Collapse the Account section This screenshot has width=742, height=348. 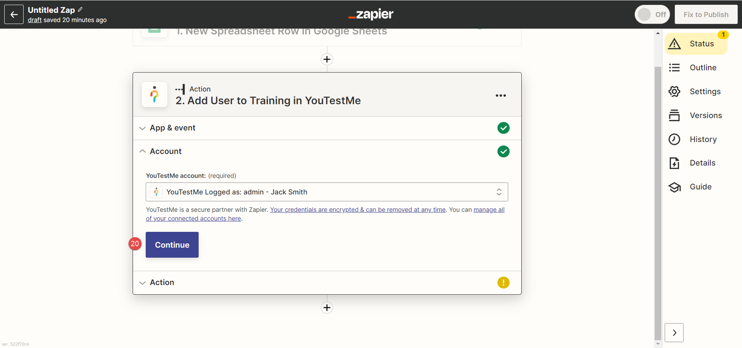[166, 151]
